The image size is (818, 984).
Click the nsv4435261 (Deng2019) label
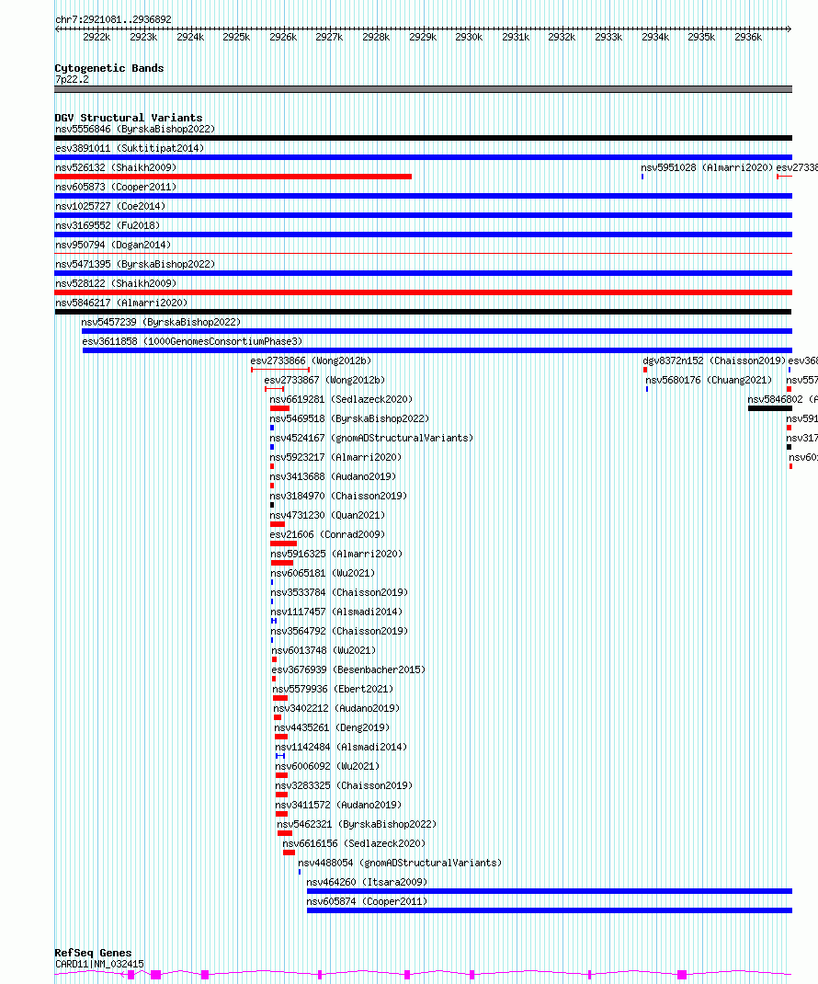pos(333,728)
